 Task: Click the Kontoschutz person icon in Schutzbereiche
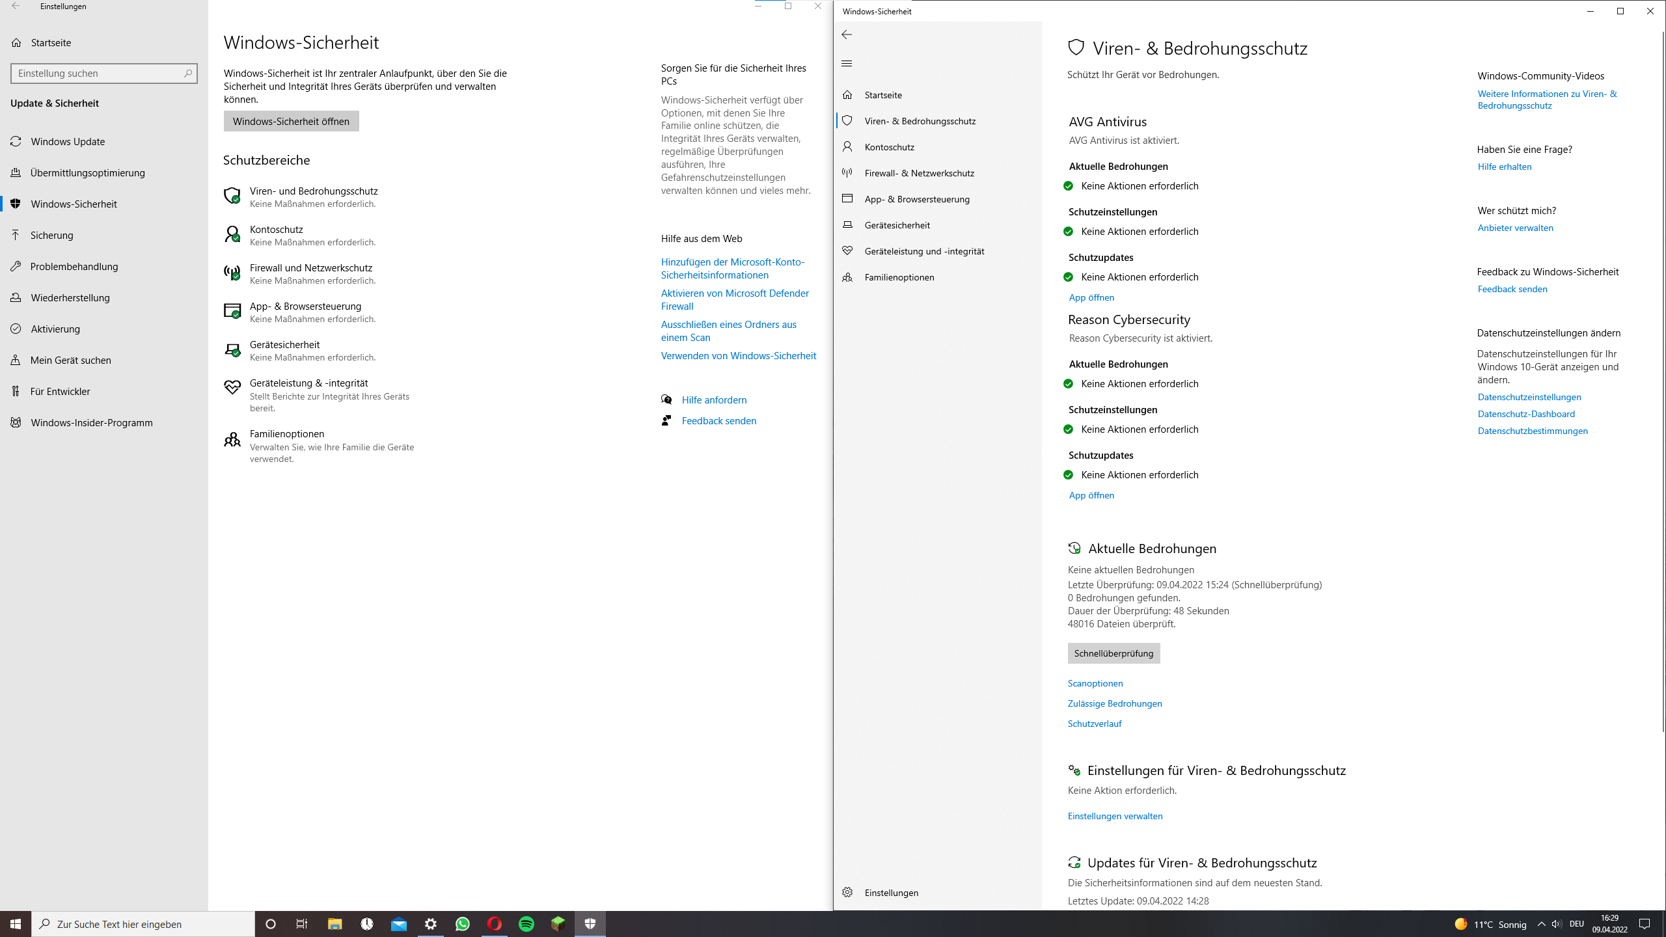click(x=232, y=234)
